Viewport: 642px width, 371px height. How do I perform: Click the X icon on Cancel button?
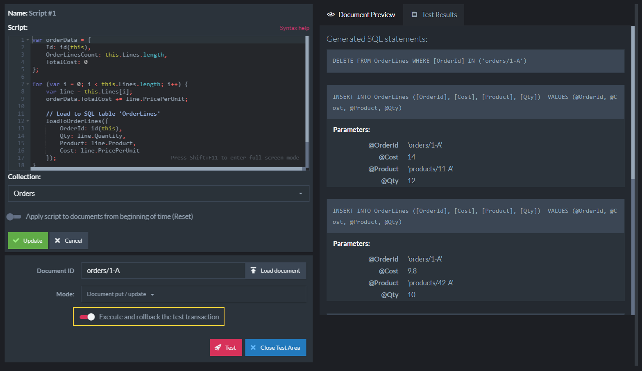57,241
